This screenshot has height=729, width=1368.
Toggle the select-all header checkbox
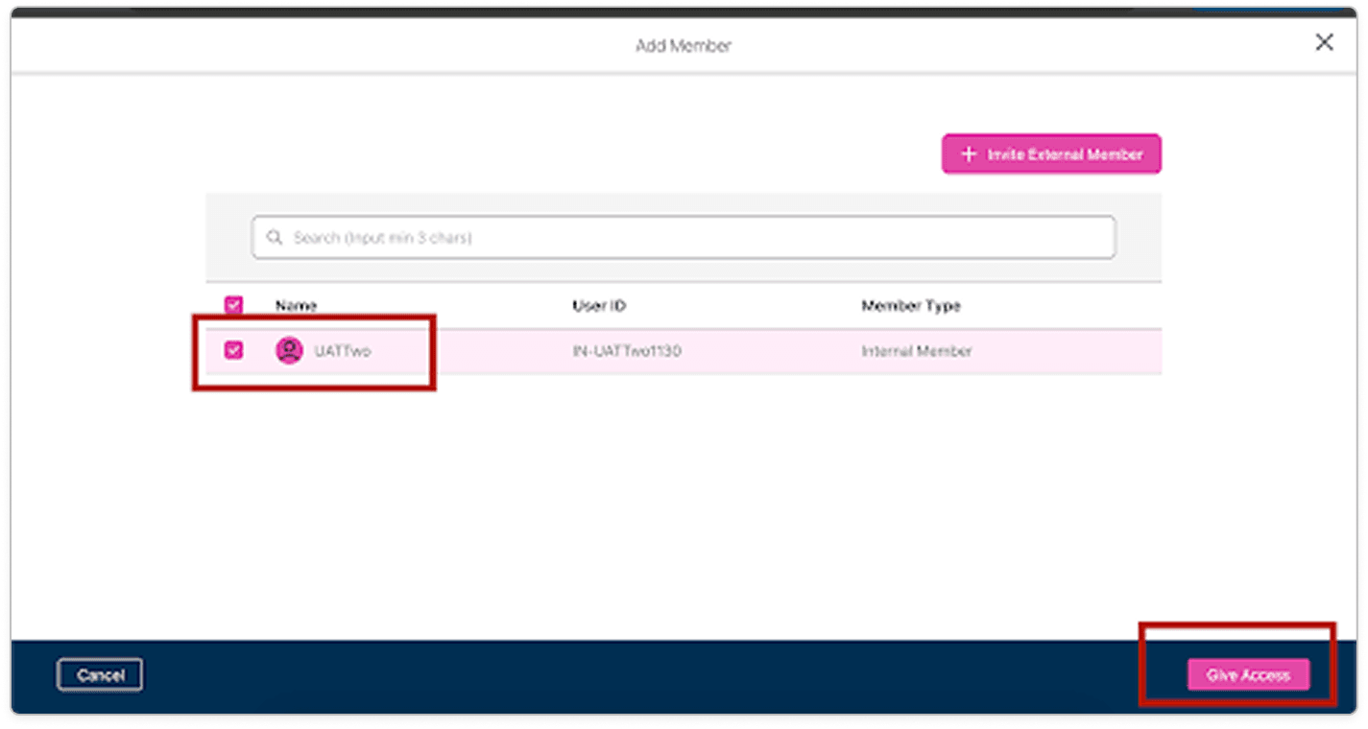233,305
